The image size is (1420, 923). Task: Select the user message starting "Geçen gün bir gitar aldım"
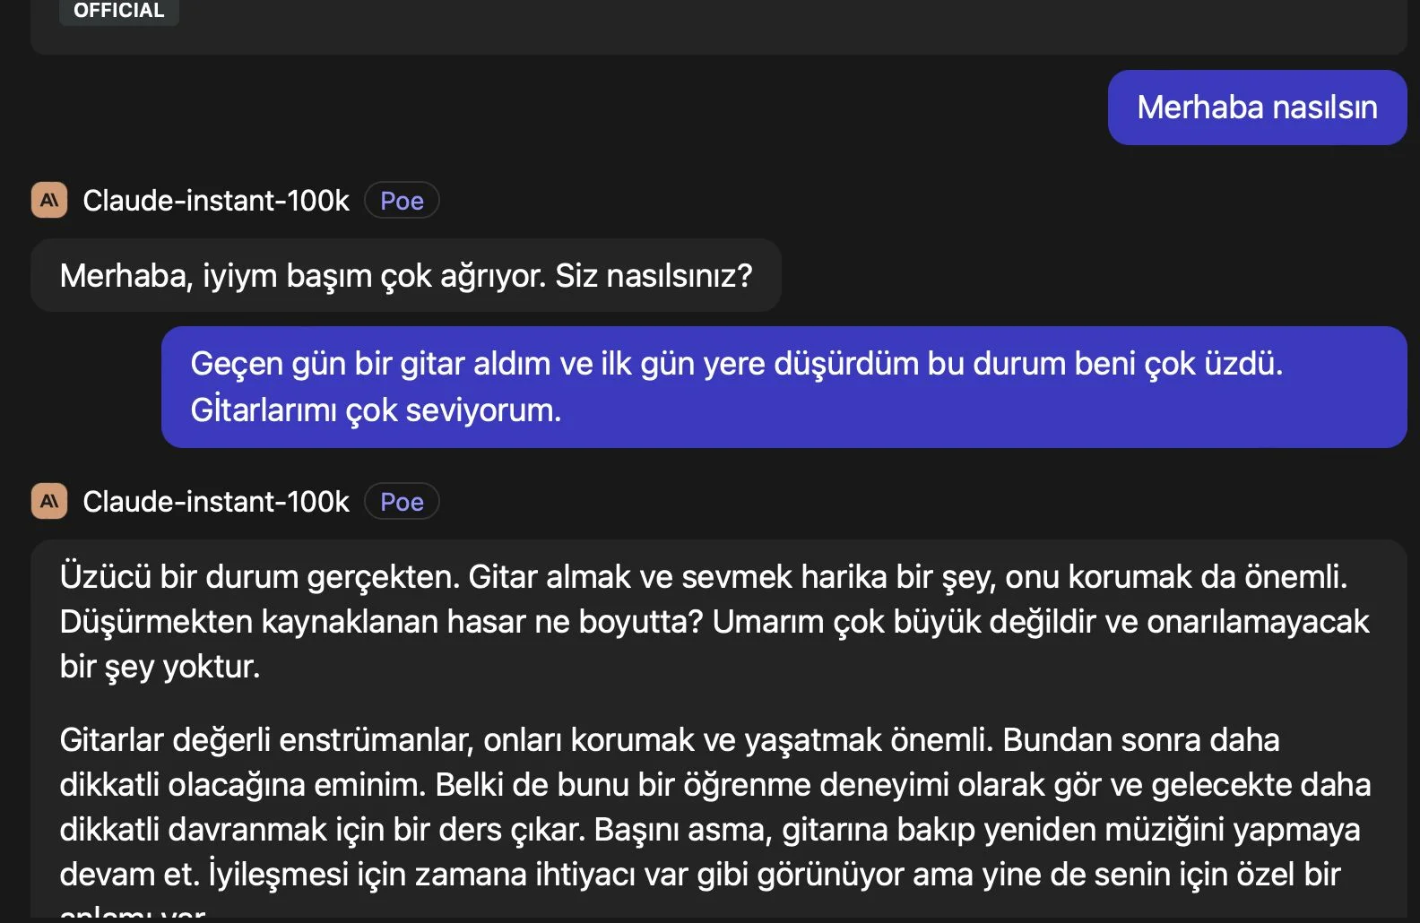(735, 365)
